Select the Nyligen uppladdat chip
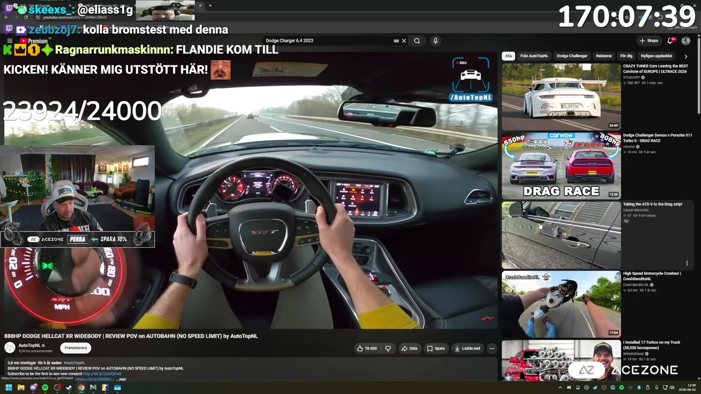701x394 pixels. pos(657,56)
